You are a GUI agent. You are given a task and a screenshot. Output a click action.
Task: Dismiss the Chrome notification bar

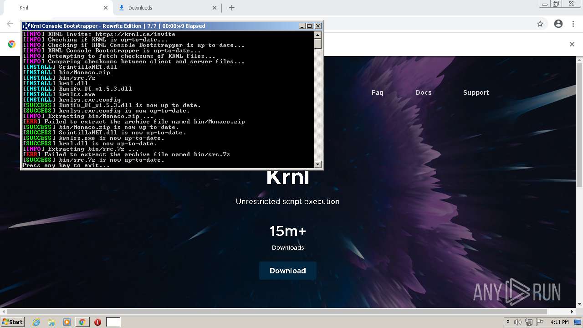pos(572,44)
